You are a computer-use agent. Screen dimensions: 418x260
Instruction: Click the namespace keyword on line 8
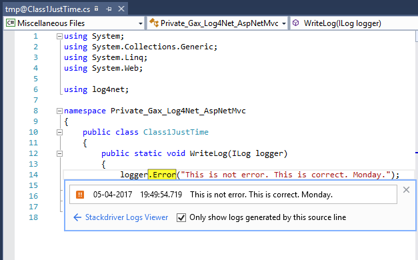(85, 111)
